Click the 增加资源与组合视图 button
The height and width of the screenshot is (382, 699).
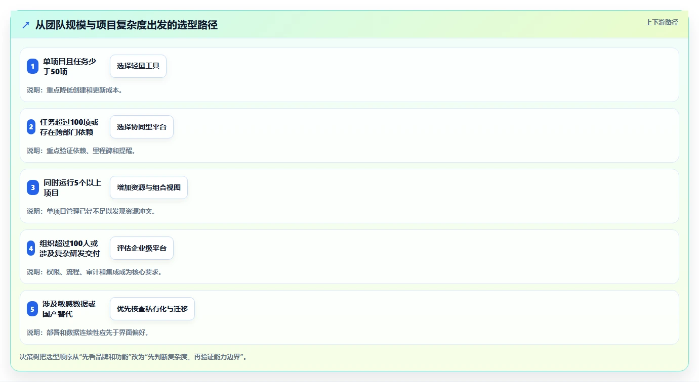tap(149, 187)
